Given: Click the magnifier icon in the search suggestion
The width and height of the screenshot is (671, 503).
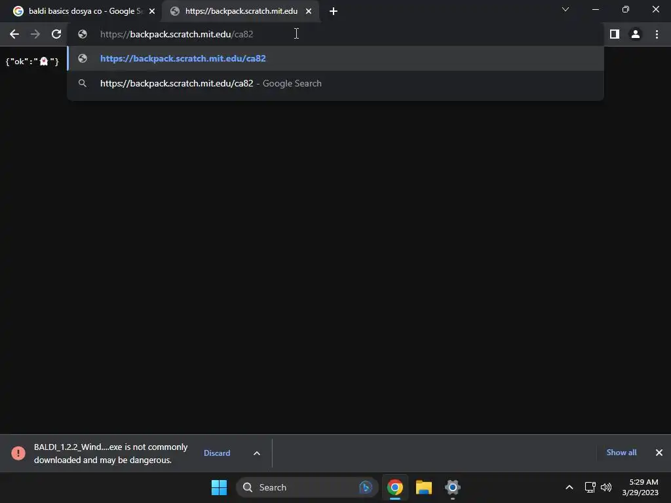Looking at the screenshot, I should click(x=83, y=83).
